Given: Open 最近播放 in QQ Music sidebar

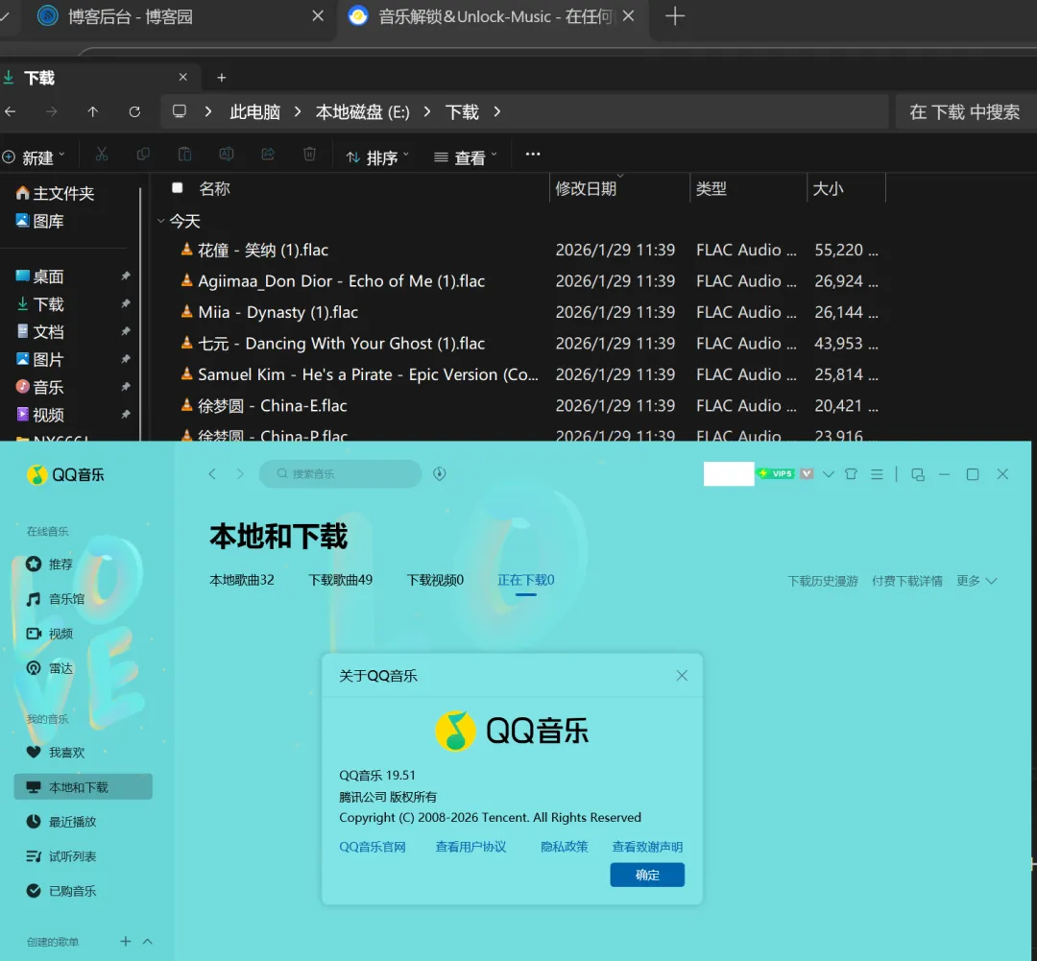Looking at the screenshot, I should (x=61, y=822).
